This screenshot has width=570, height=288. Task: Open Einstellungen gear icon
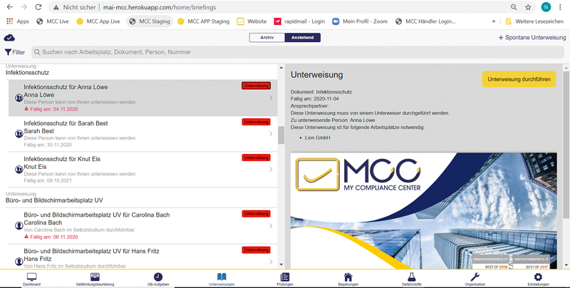point(538,278)
